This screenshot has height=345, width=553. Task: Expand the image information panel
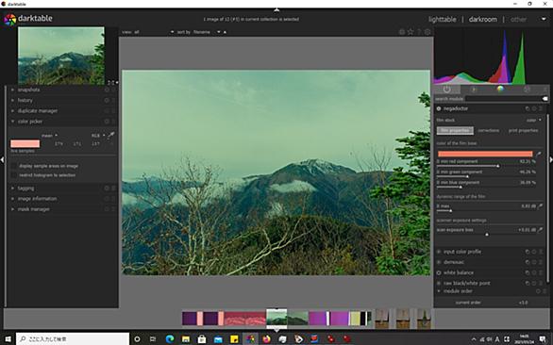(37, 199)
